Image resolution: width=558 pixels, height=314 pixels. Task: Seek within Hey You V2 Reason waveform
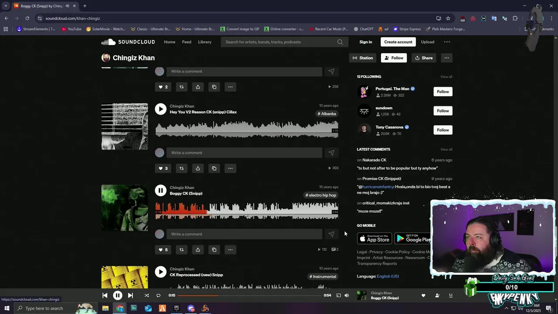247,130
